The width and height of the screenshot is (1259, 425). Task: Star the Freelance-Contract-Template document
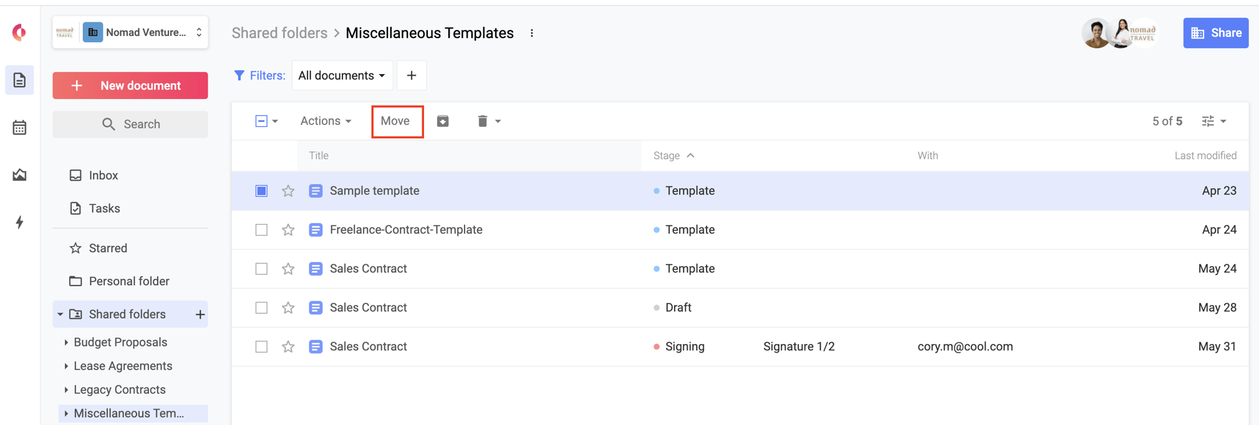(x=288, y=230)
